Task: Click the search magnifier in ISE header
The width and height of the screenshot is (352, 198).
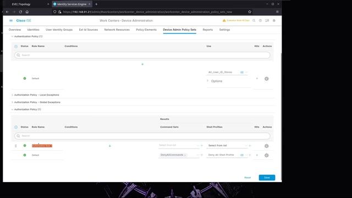Action: coord(254,21)
